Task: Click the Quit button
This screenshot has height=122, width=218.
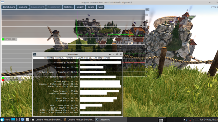Action: pos(100,7)
